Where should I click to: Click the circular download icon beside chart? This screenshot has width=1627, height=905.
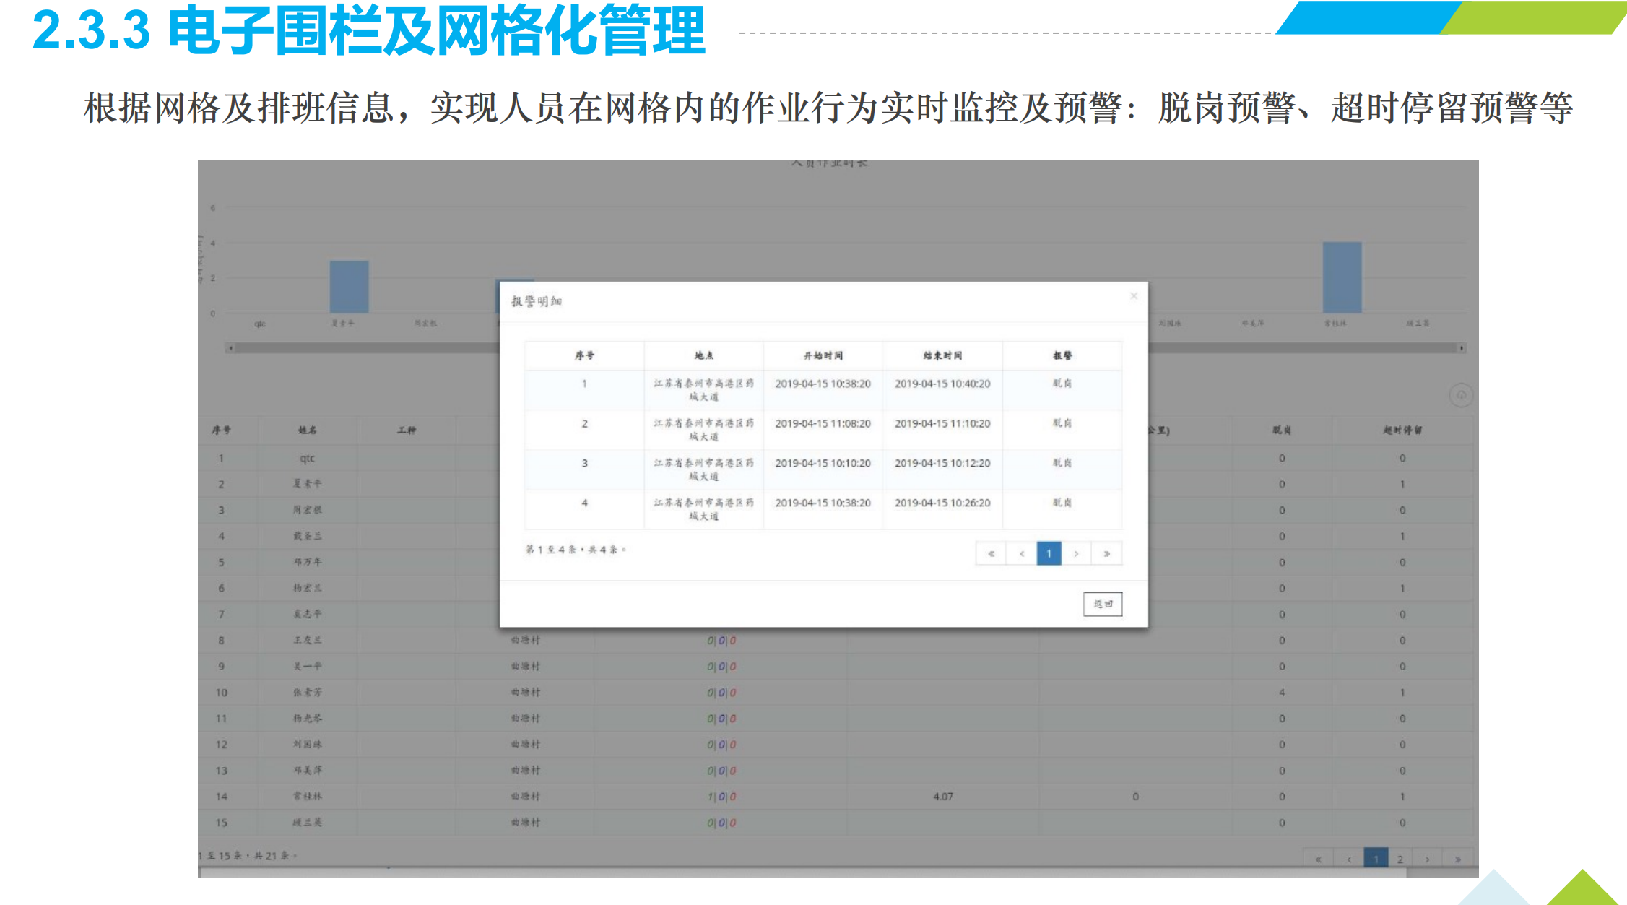coord(1460,395)
